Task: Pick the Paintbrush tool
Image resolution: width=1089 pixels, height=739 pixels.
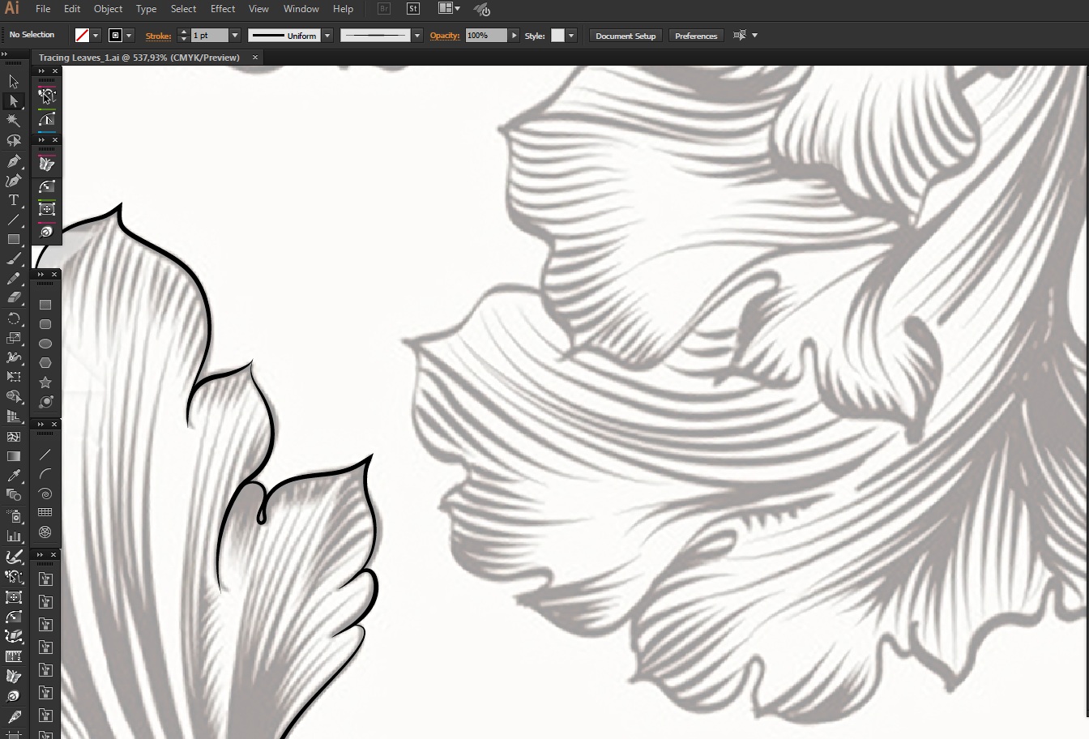Action: [x=14, y=259]
